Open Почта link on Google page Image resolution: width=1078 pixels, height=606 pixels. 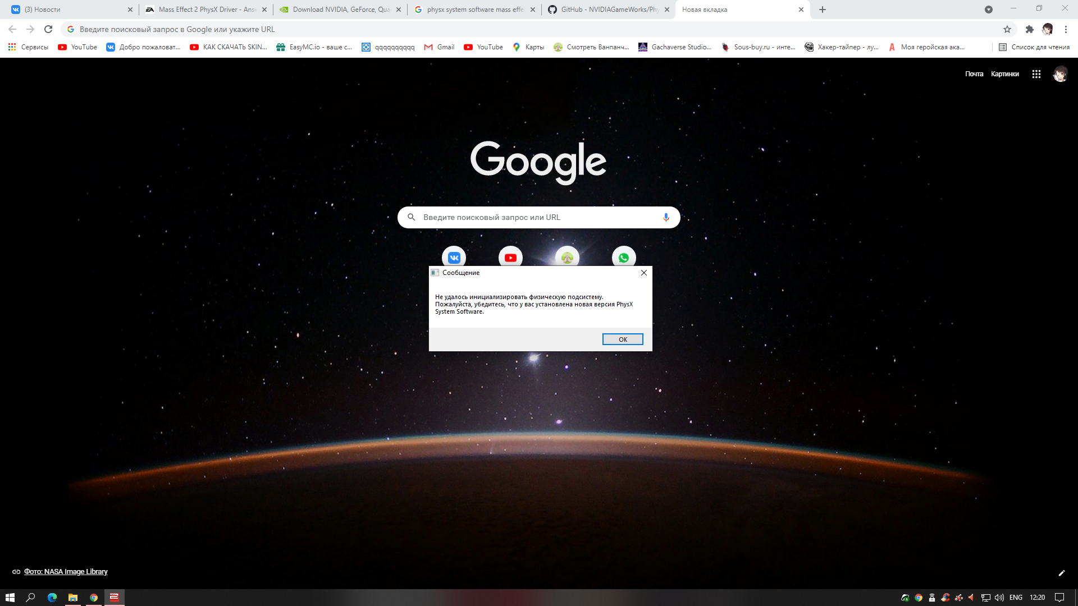pos(974,74)
